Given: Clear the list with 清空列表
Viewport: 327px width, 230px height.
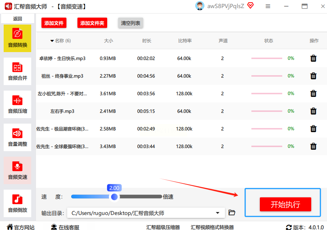Looking at the screenshot, I should tap(131, 23).
